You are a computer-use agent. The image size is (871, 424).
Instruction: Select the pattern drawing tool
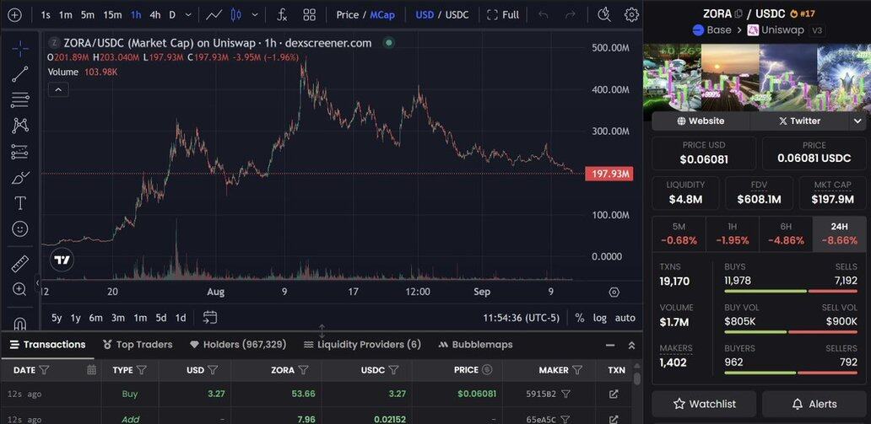(20, 126)
